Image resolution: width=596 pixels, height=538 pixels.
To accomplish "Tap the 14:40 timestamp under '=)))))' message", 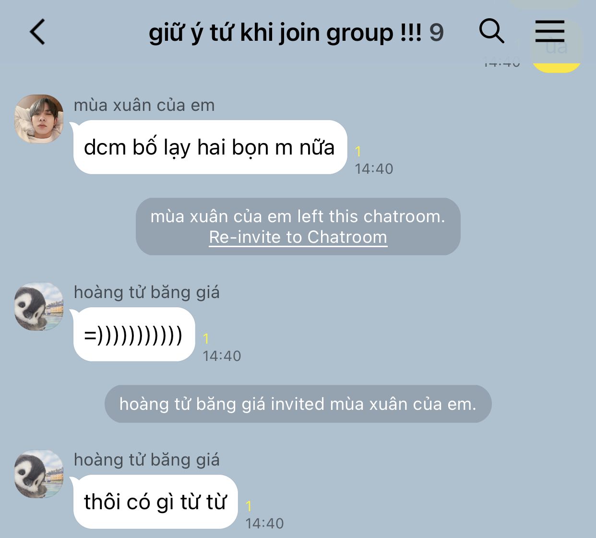I will 222,356.
